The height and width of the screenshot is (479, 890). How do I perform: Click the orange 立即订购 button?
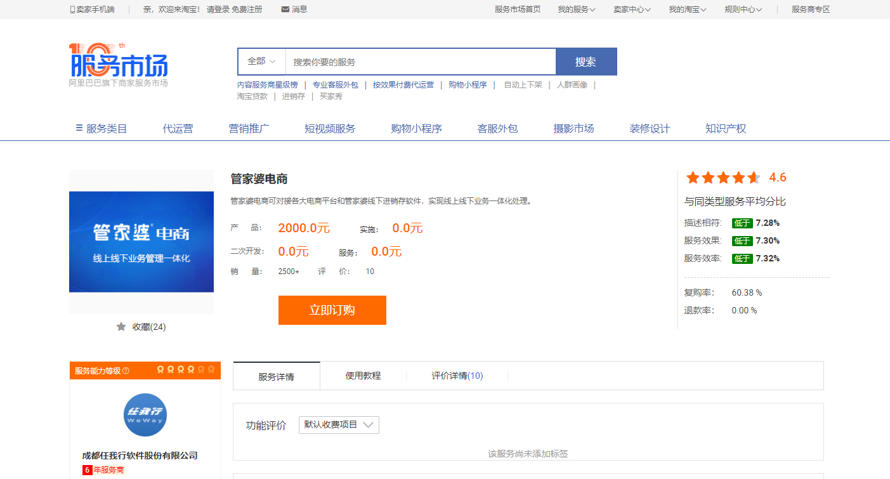click(x=332, y=310)
